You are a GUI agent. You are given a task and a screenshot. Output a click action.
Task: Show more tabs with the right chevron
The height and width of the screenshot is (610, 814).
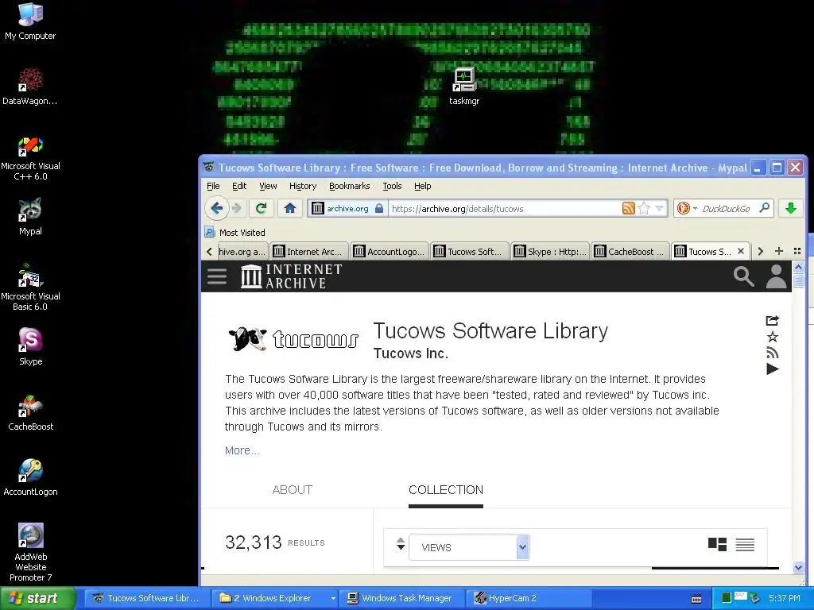761,252
